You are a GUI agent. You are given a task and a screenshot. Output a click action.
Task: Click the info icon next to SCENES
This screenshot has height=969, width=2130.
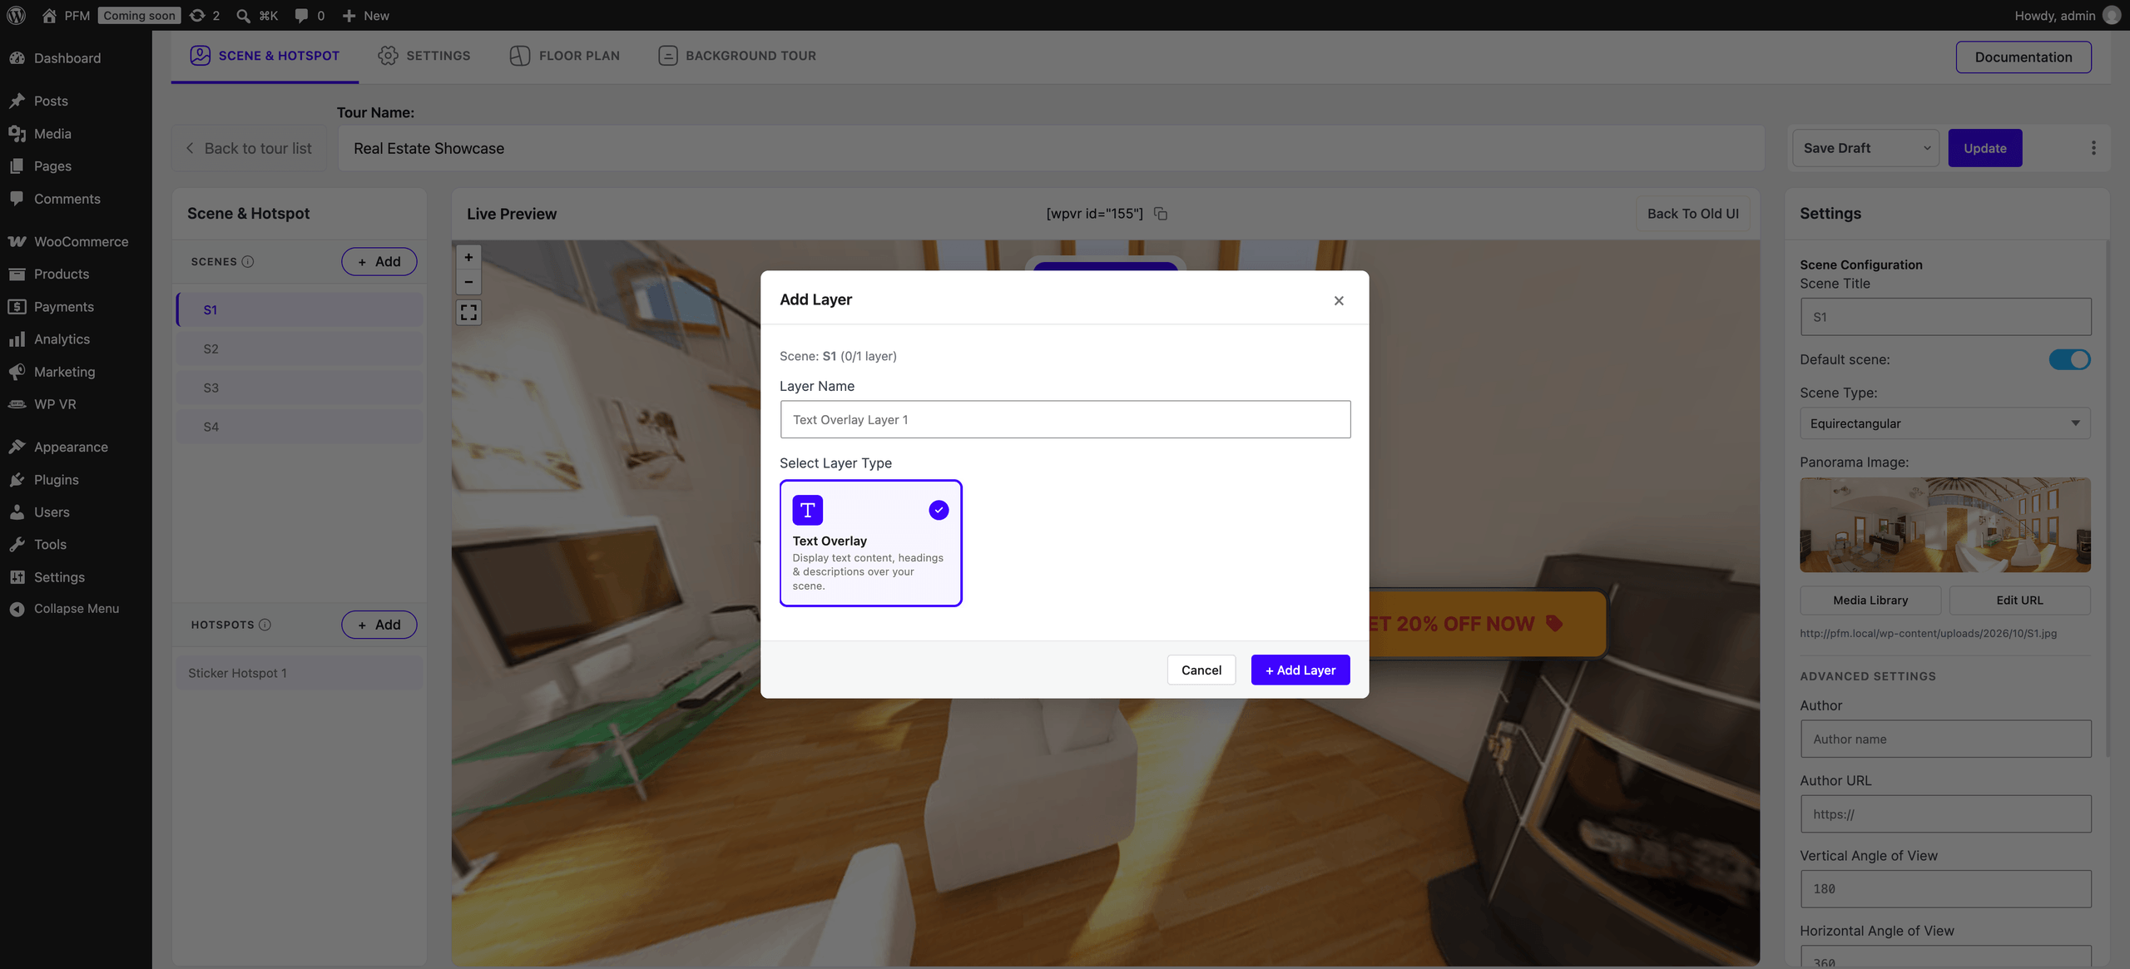pos(247,261)
